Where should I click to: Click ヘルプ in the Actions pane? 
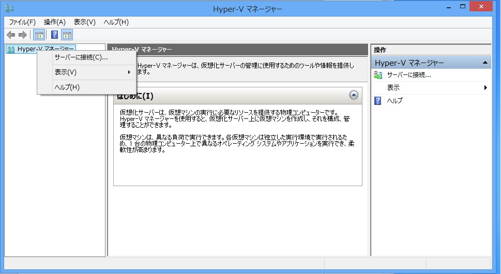pyautogui.click(x=395, y=101)
